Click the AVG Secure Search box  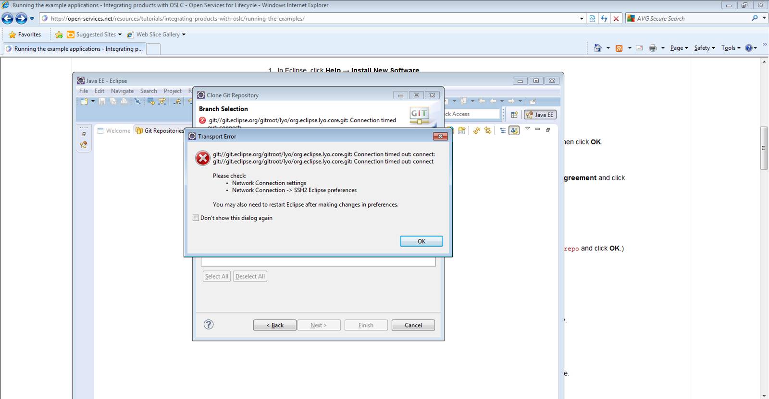pyautogui.click(x=691, y=19)
